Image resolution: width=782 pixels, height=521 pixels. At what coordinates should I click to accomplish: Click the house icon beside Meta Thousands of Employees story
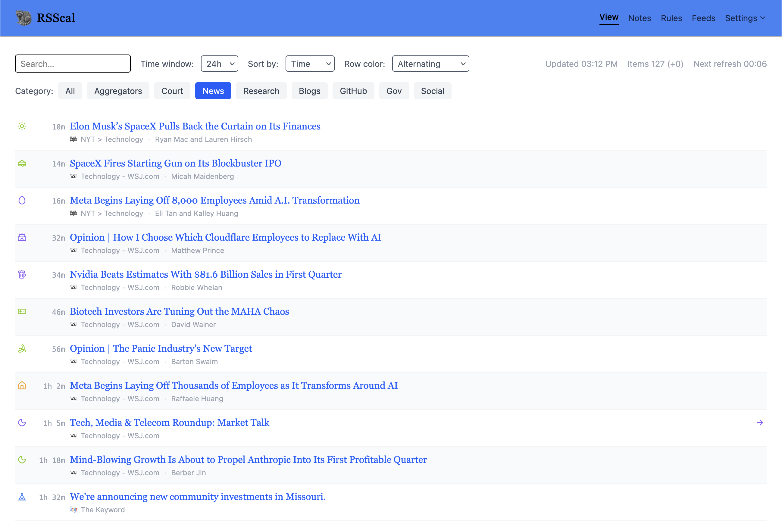(22, 386)
